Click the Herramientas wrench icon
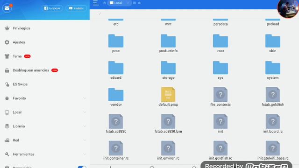 tap(7, 154)
